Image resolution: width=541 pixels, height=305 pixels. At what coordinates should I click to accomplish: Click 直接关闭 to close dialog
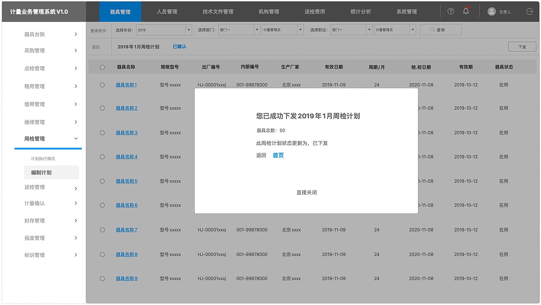[x=306, y=193]
